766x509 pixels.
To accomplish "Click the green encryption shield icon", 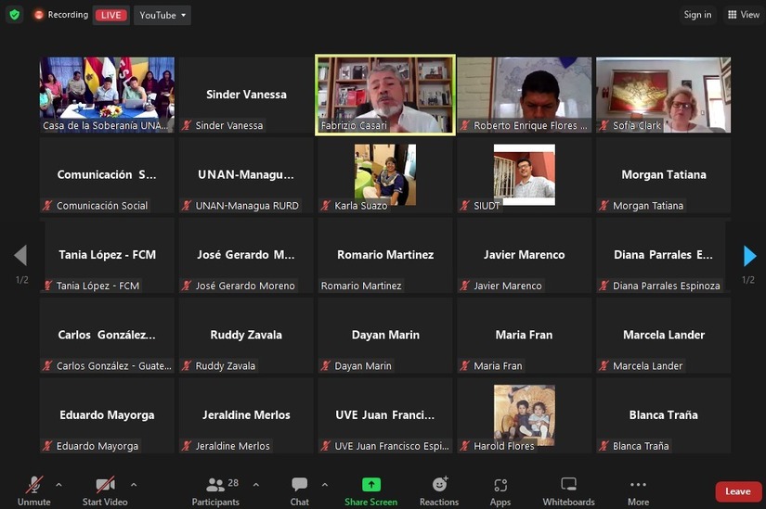I will click(x=15, y=15).
